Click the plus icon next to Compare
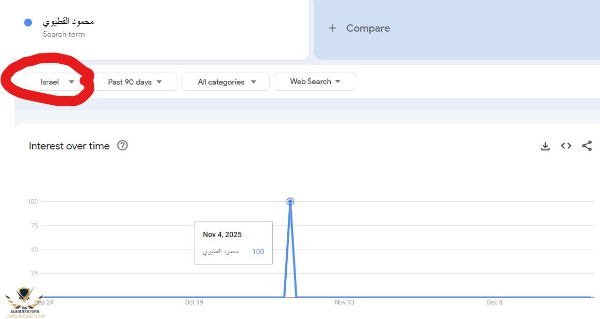Screen dimensions: 600x319 tap(332, 29)
